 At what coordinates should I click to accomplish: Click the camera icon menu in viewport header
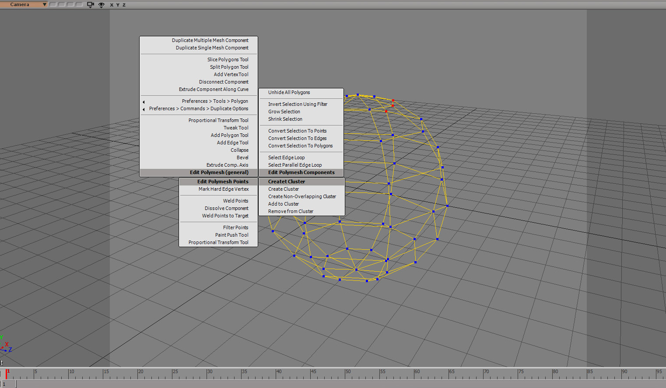[x=91, y=4]
